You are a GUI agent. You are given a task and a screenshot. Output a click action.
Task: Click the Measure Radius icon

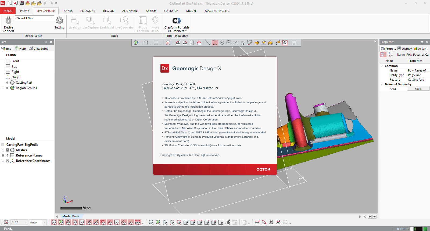pyautogui.click(x=271, y=222)
